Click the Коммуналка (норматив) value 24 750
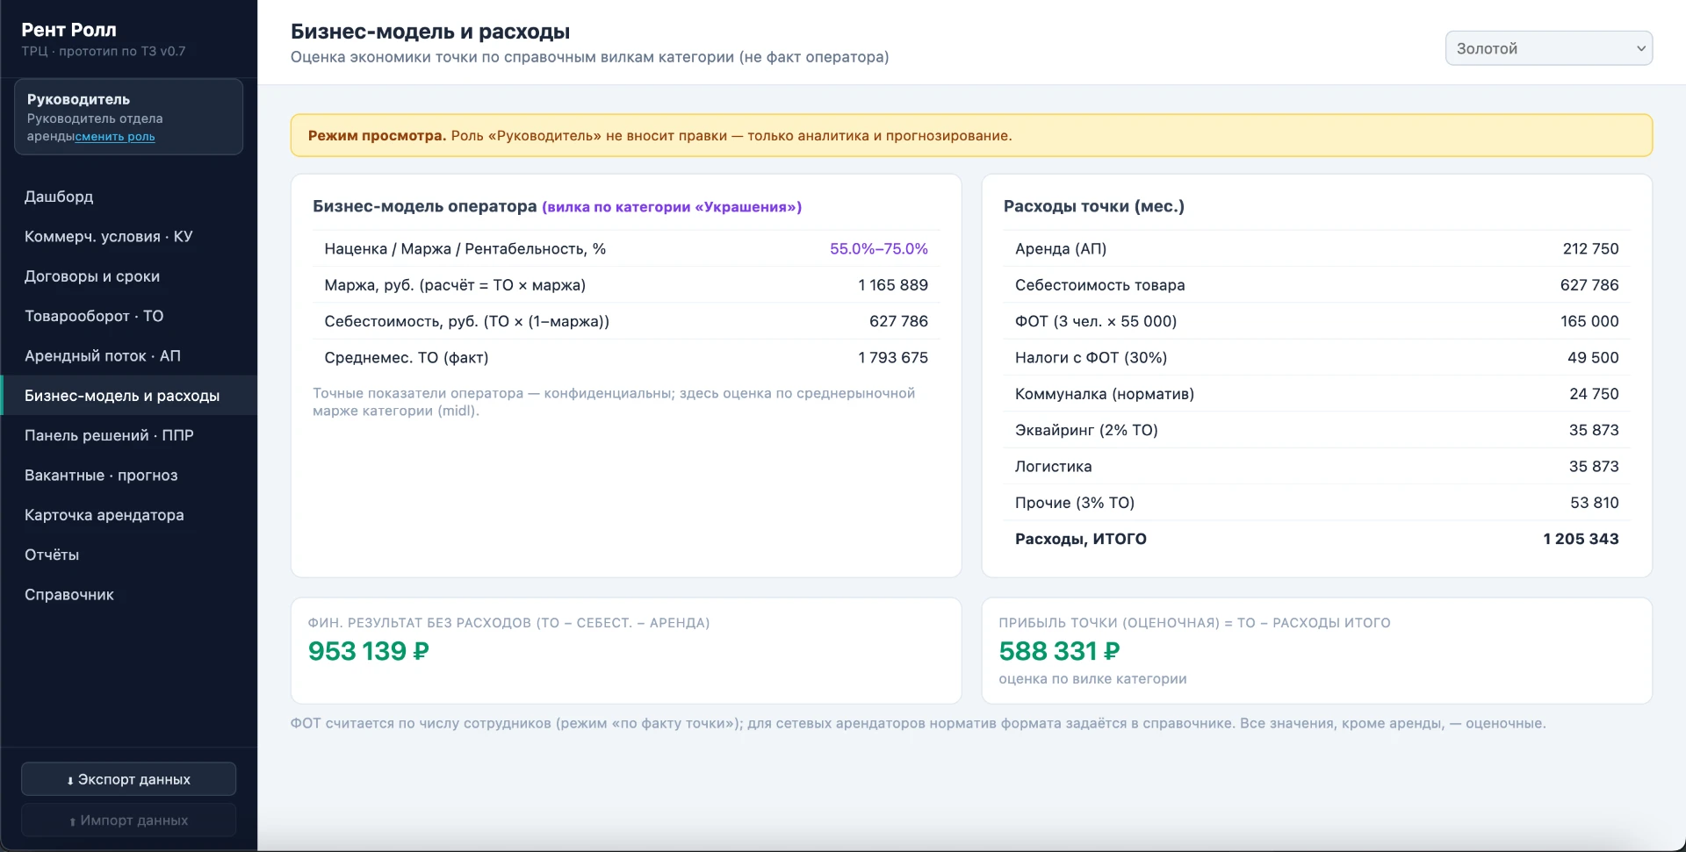Viewport: 1686px width, 852px height. [x=1594, y=394]
